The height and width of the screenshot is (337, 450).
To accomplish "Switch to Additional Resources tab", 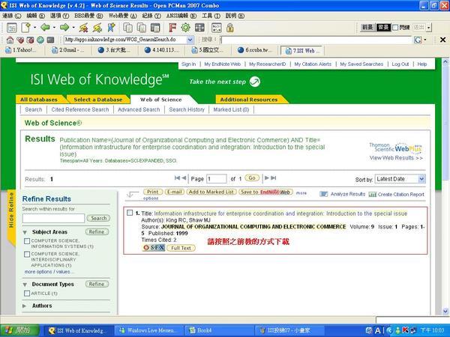I will (x=249, y=100).
